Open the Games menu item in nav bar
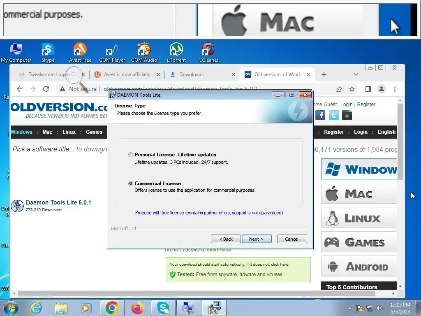 [x=94, y=132]
